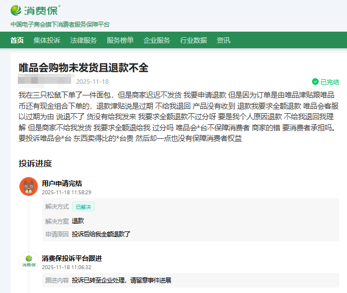Visit the 资讯 news section
The width and height of the screenshot is (347, 293).
point(223,40)
